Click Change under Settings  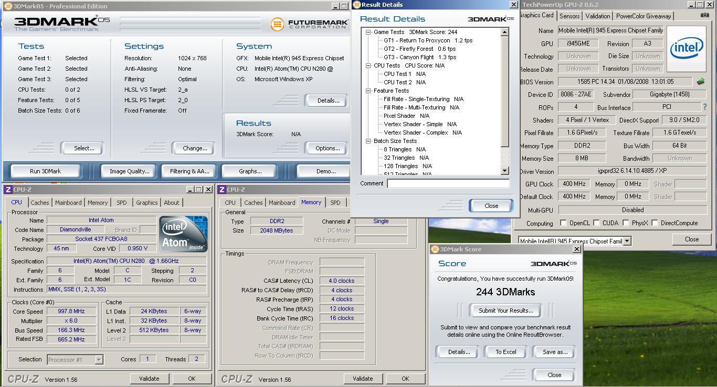[194, 148]
